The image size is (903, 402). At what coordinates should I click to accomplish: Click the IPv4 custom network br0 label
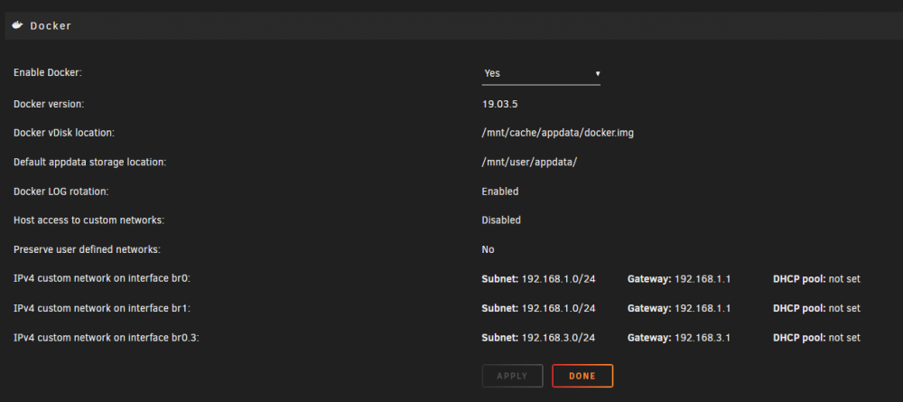pyautogui.click(x=102, y=279)
